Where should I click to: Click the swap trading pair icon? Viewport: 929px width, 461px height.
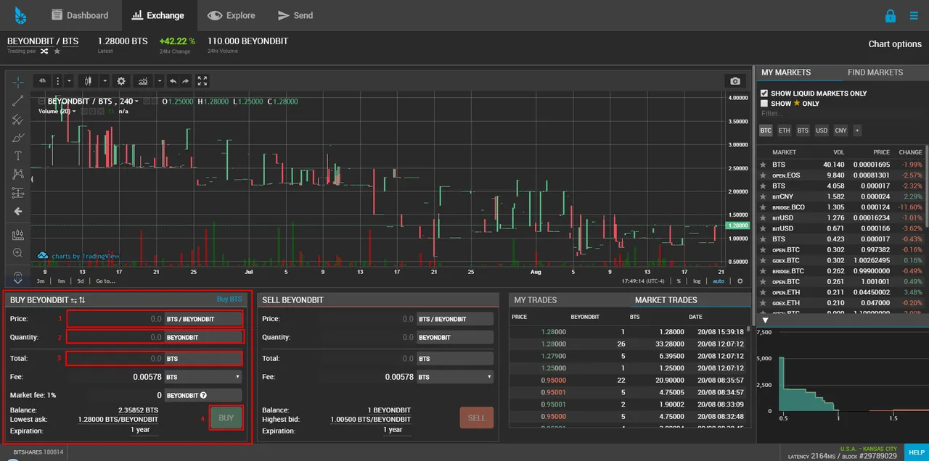click(x=45, y=51)
